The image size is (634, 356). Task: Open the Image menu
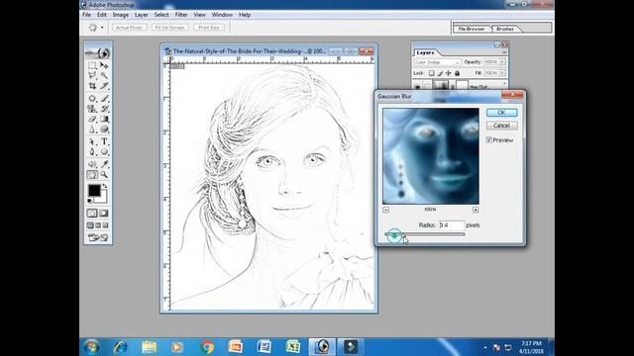click(x=121, y=15)
